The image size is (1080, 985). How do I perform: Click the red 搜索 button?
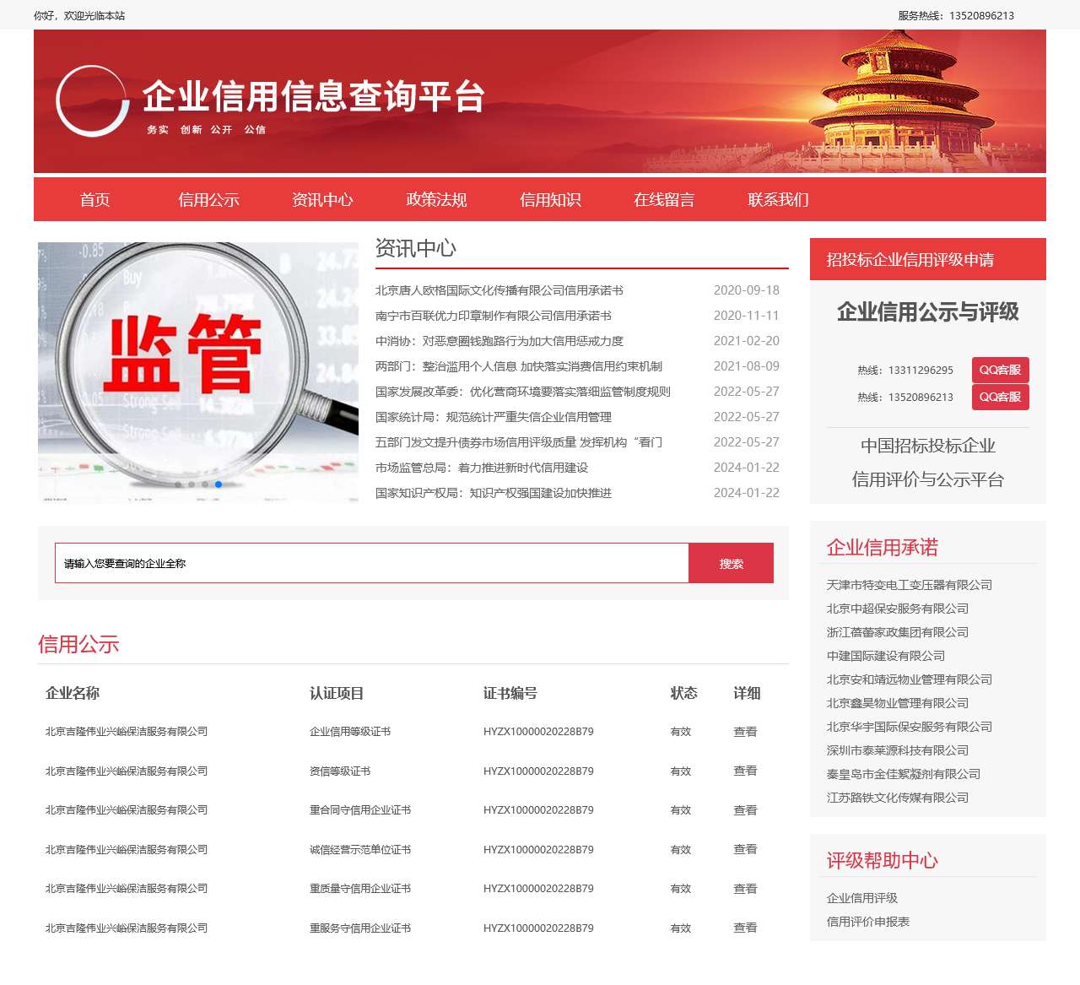coord(732,563)
